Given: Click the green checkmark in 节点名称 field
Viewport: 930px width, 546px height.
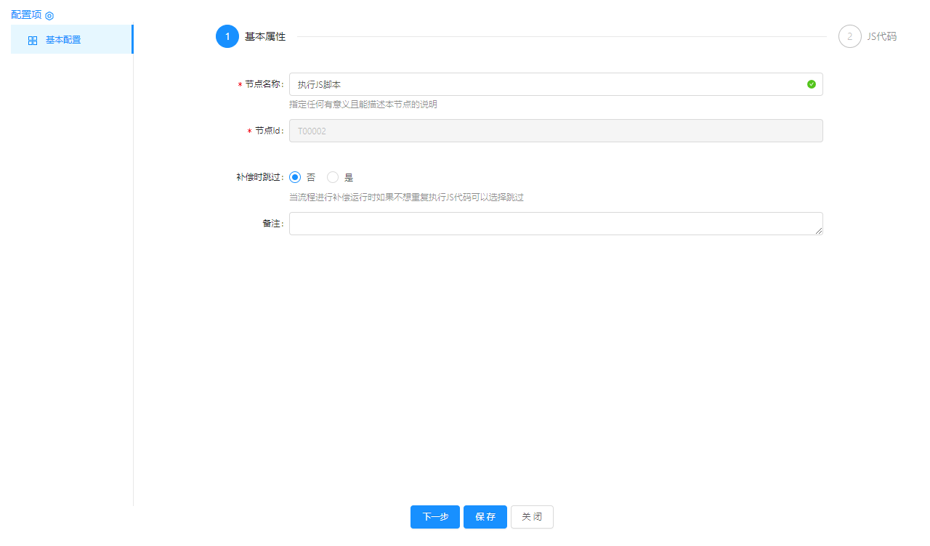Looking at the screenshot, I should pos(812,84).
